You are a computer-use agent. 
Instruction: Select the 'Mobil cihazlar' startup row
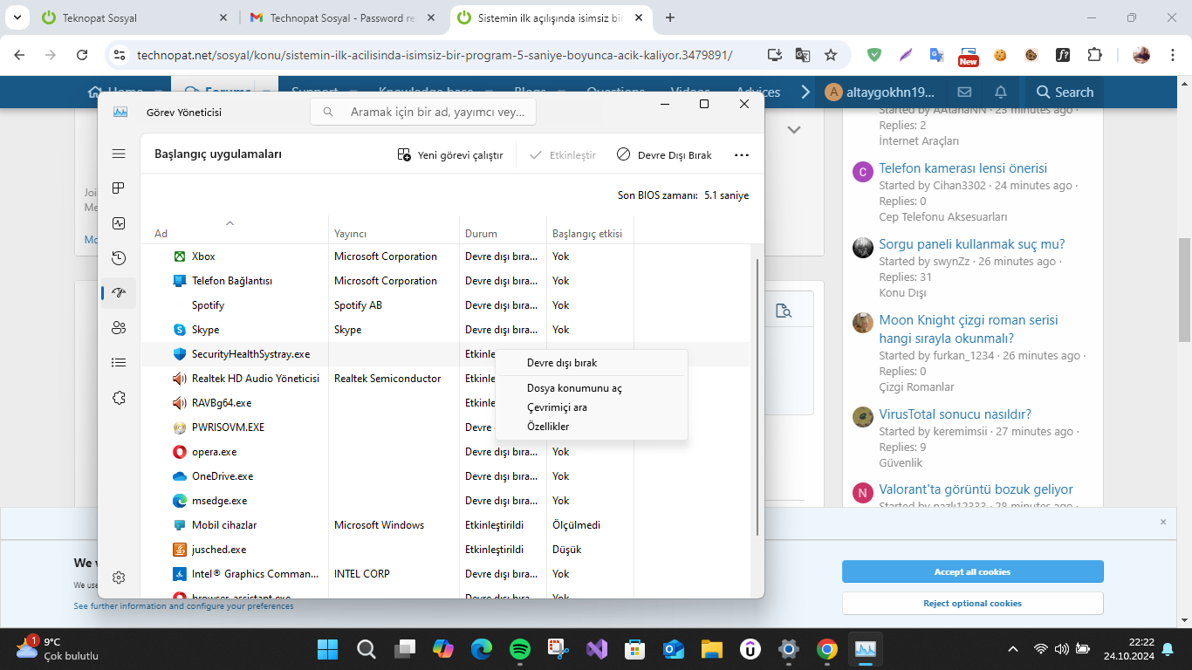coord(445,525)
